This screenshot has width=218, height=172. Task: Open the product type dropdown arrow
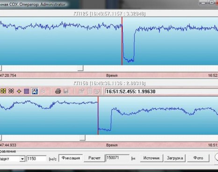coord(22,159)
